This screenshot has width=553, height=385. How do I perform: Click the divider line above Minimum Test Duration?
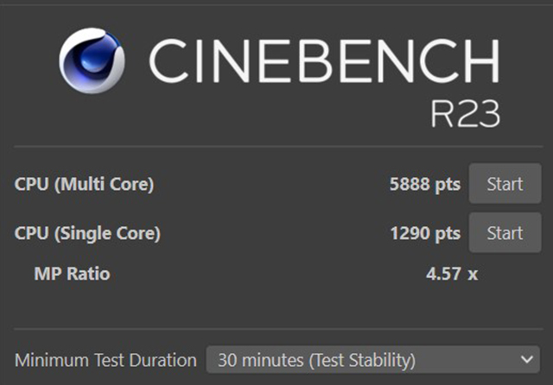tap(276, 328)
